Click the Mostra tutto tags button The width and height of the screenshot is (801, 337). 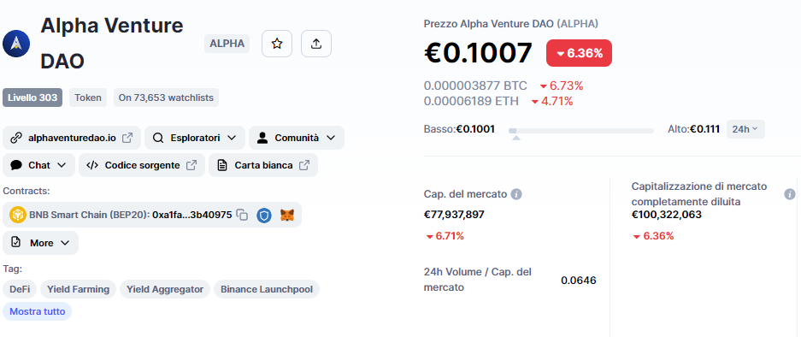pos(38,311)
